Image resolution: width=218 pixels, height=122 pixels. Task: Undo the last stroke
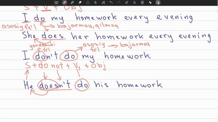click(111, 2)
